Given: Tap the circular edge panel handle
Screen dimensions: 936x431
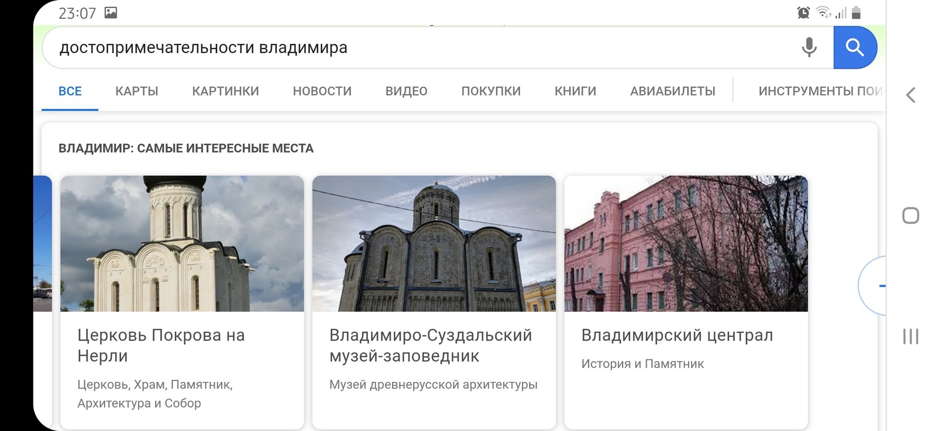Looking at the screenshot, I should coord(872,286).
